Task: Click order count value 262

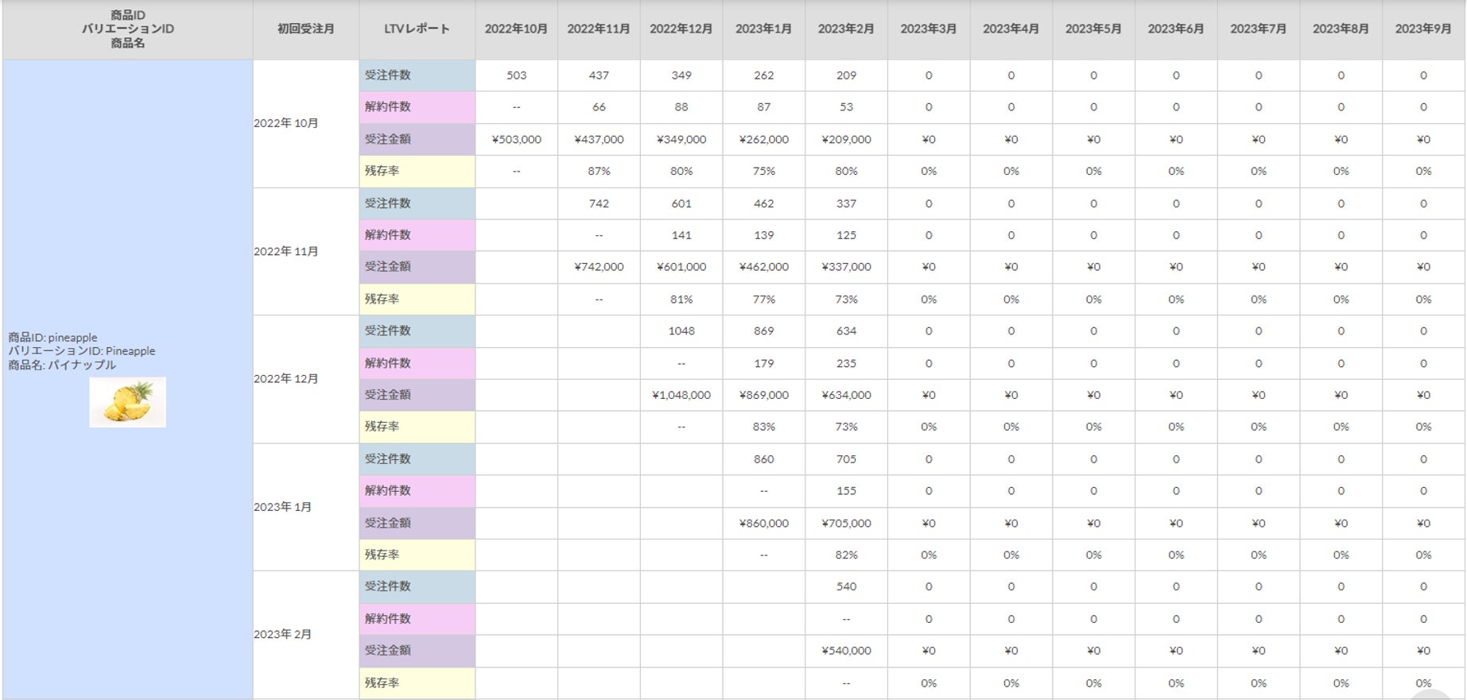Action: tap(764, 75)
